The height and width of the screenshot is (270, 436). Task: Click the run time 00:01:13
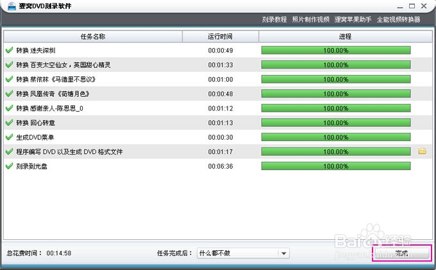click(221, 123)
